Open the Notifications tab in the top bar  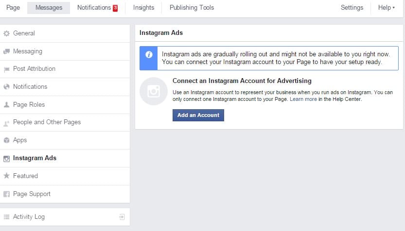pyautogui.click(x=97, y=8)
